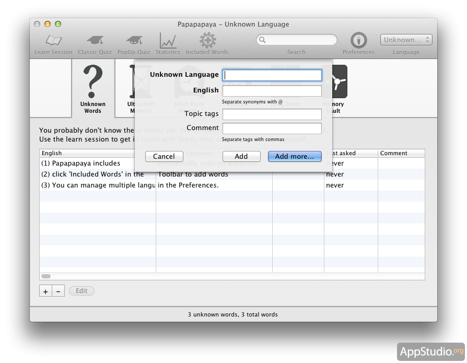Click the Search field in toolbar
Screen dimensions: 467x363
coord(297,40)
